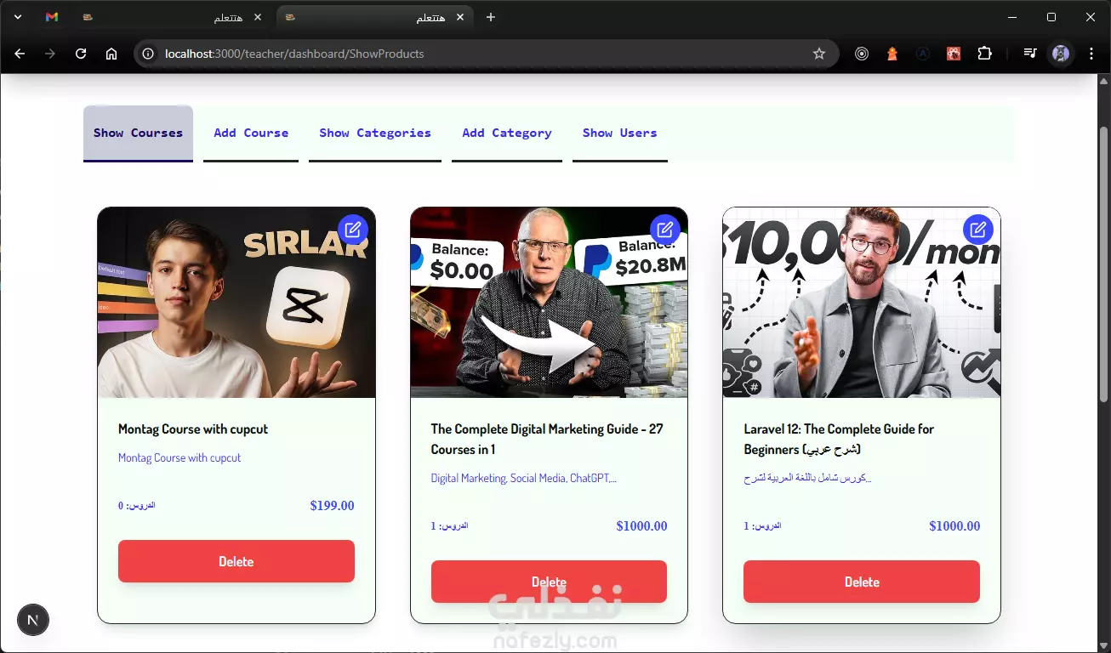Click the orange figure extension icon

click(892, 54)
